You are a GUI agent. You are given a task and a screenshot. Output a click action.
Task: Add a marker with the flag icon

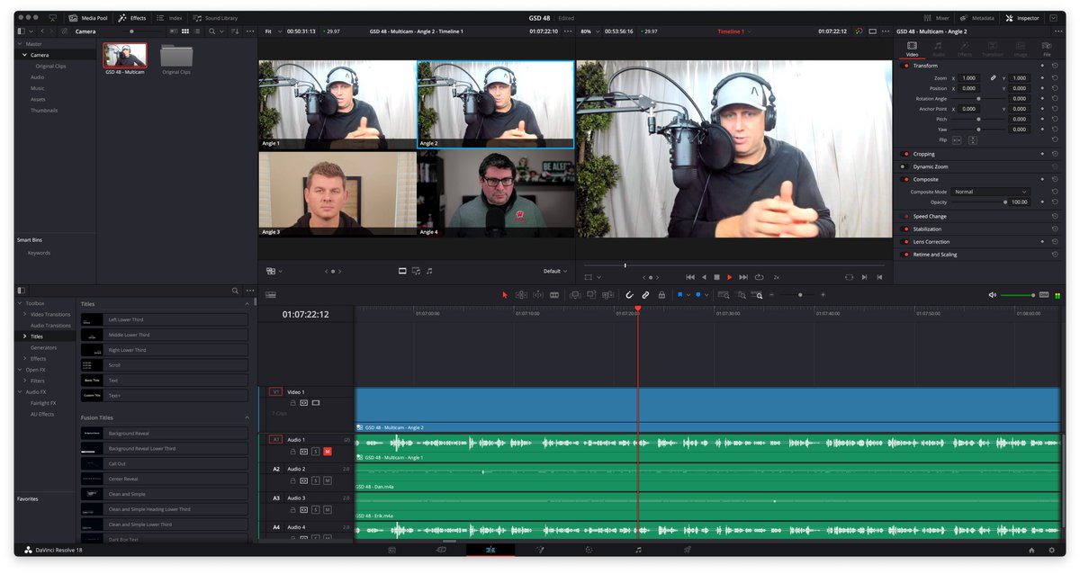680,295
